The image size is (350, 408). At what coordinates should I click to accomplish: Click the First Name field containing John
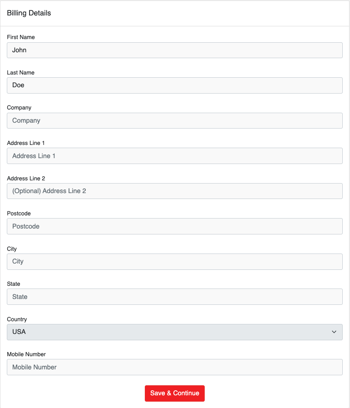[174, 50]
